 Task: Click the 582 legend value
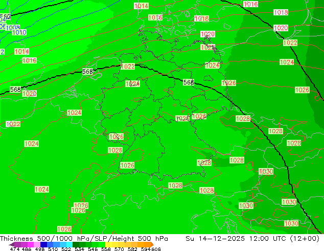[132, 249]
